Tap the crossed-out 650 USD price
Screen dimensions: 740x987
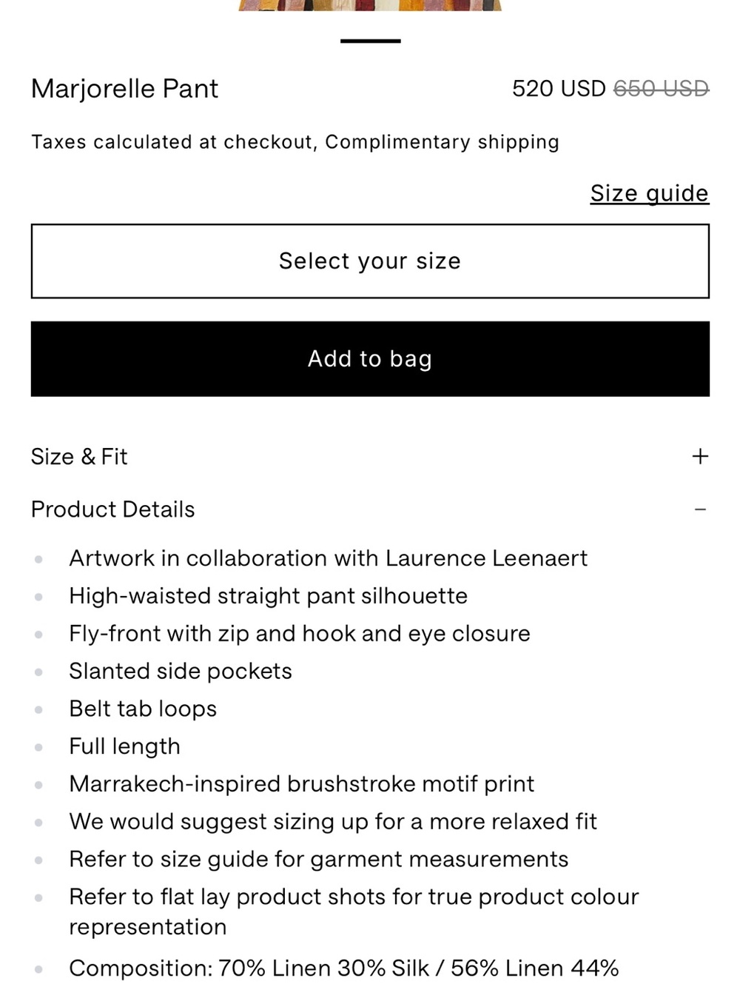click(x=661, y=89)
